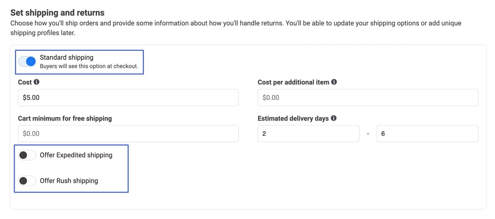495x219 pixels.
Task: Turn off the Standard shipping switch
Action: (x=27, y=61)
